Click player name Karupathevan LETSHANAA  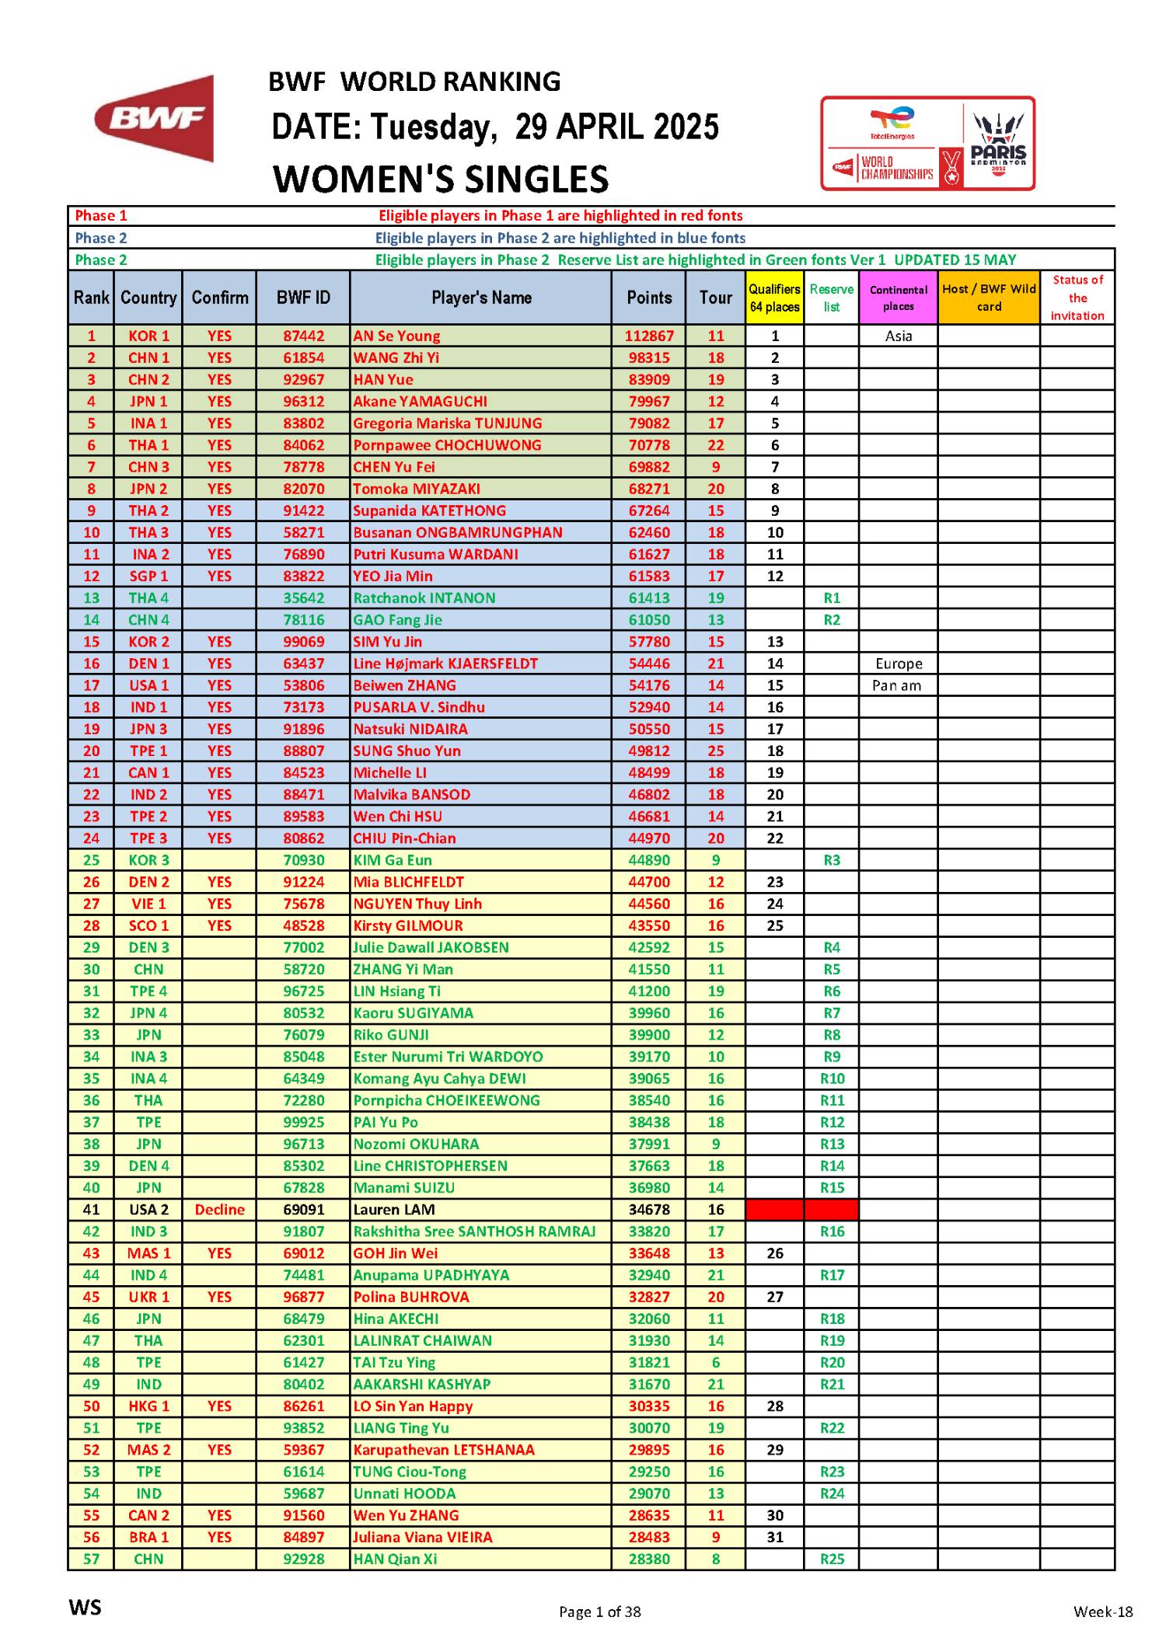[444, 1450]
